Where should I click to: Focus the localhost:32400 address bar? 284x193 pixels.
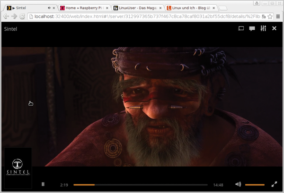point(147,17)
